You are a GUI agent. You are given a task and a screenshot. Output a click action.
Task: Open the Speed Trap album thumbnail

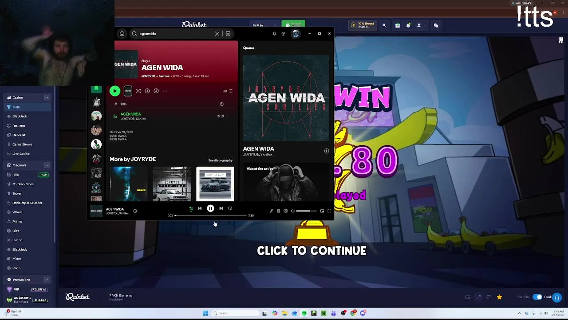click(x=172, y=184)
